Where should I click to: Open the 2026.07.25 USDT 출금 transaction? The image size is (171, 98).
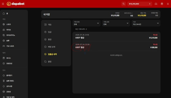(116, 36)
